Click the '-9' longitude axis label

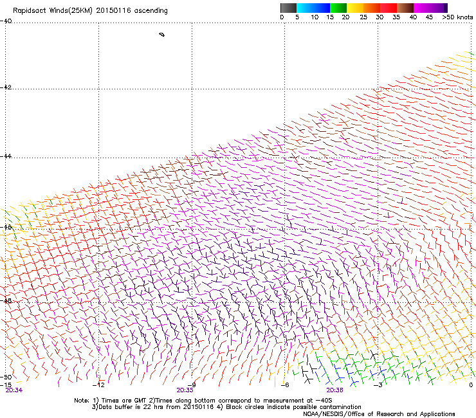coord(192,385)
